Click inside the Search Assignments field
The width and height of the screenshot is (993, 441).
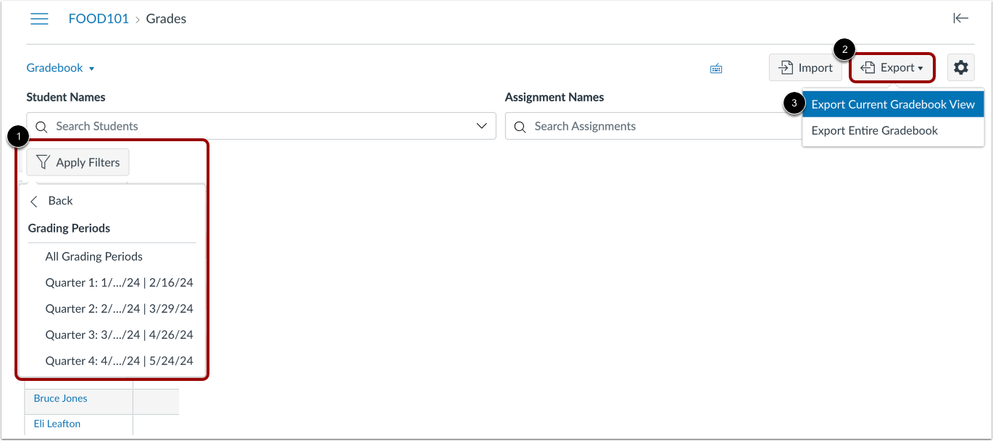[x=616, y=126]
